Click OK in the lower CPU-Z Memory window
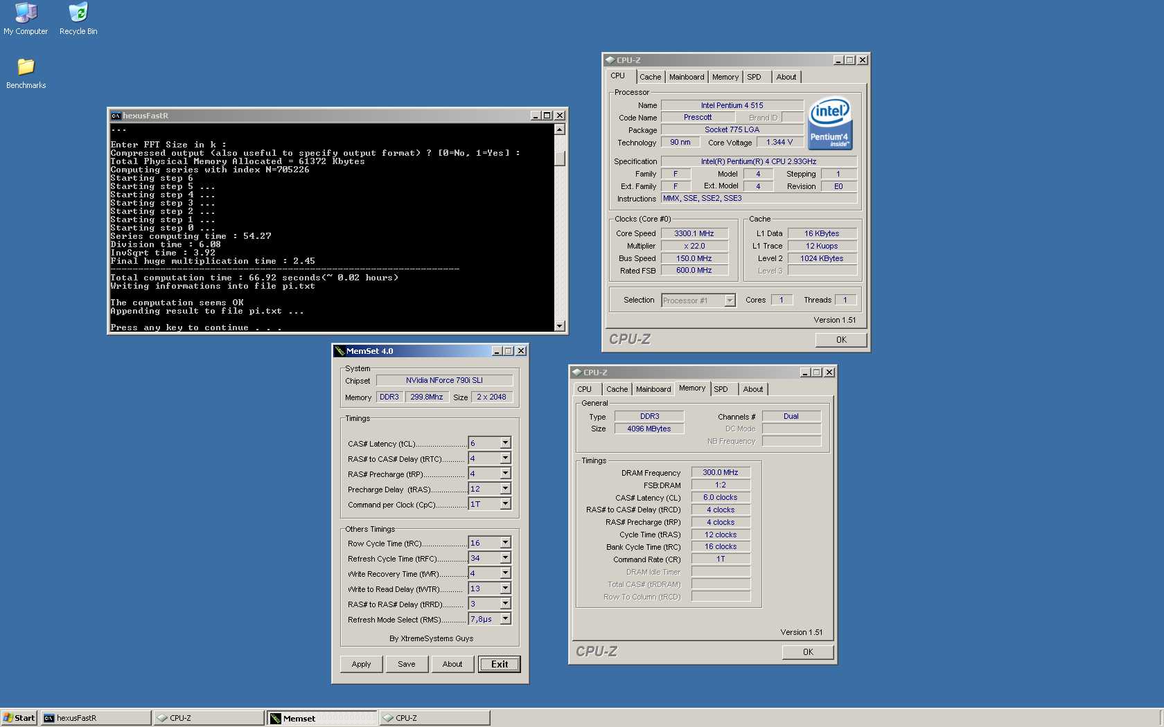1164x727 pixels. coord(808,652)
